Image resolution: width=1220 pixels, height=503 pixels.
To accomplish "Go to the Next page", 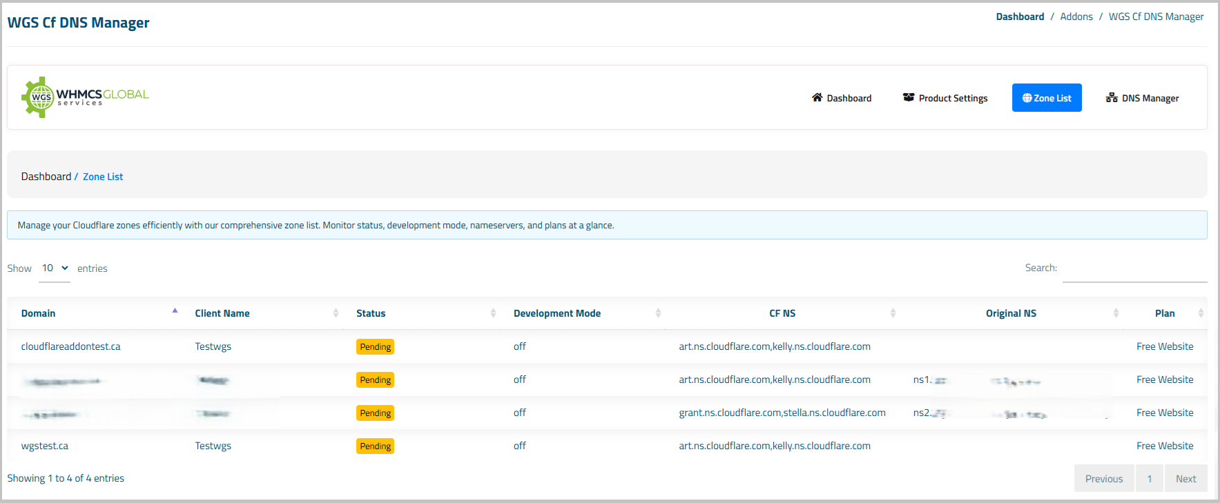I will tap(1185, 479).
